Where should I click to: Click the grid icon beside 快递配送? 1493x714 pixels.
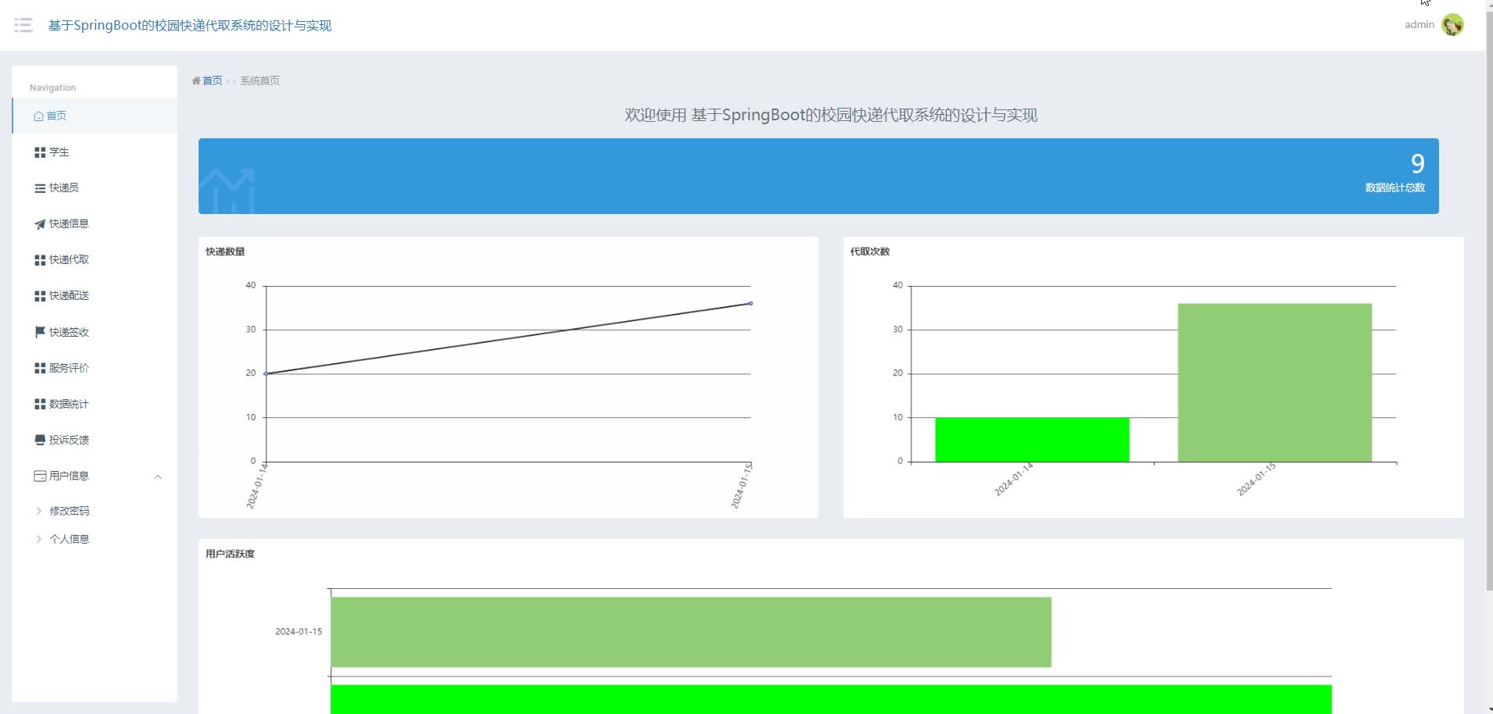click(x=40, y=296)
